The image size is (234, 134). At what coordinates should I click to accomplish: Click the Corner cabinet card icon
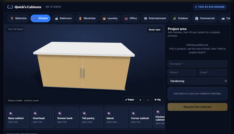click(133, 113)
